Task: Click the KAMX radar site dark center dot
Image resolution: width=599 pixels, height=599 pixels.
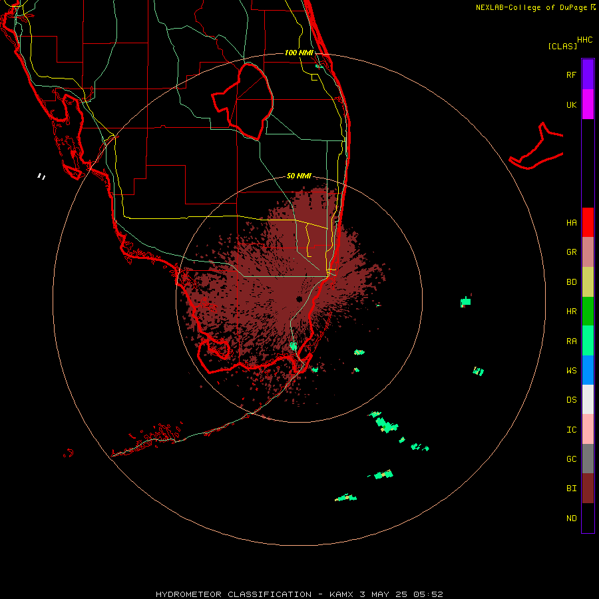Action: 299,299
